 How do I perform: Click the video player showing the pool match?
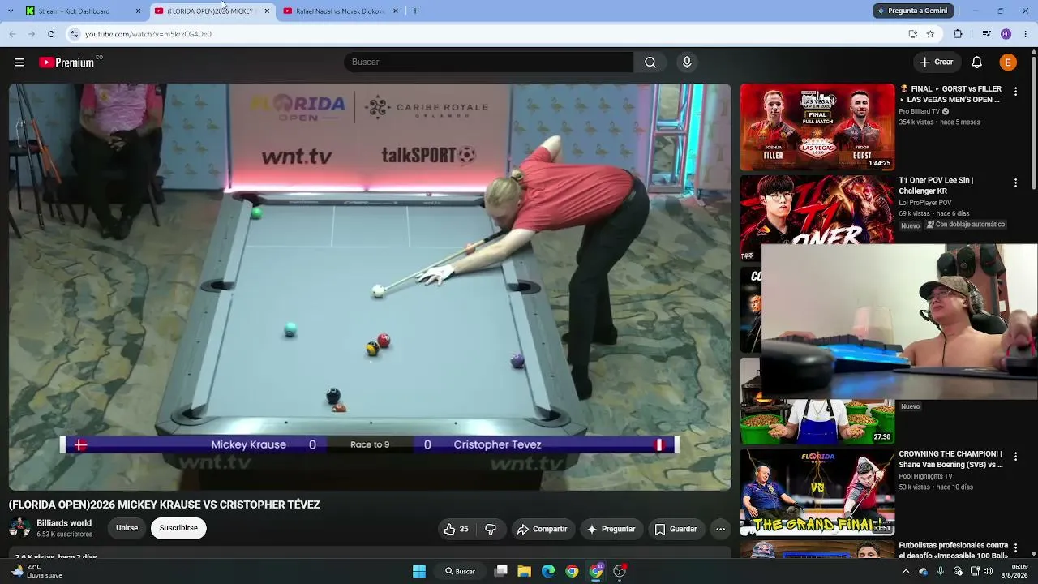[x=370, y=287]
